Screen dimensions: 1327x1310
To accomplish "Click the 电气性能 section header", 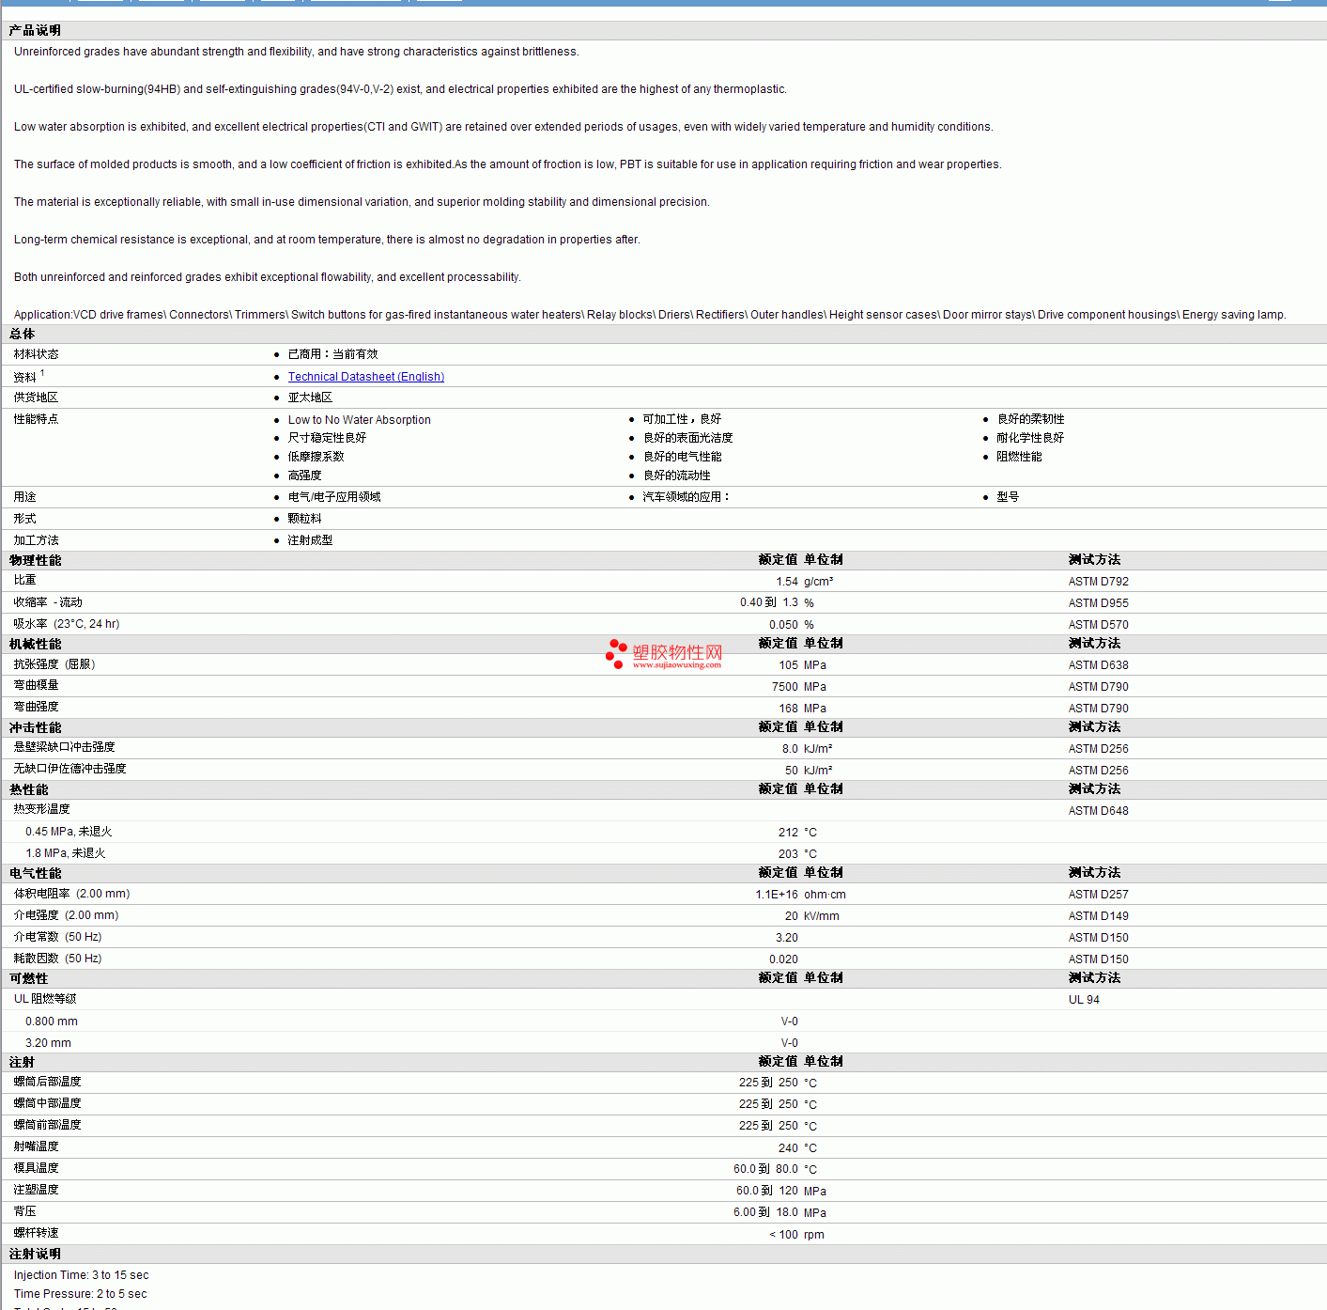I will coord(35,874).
